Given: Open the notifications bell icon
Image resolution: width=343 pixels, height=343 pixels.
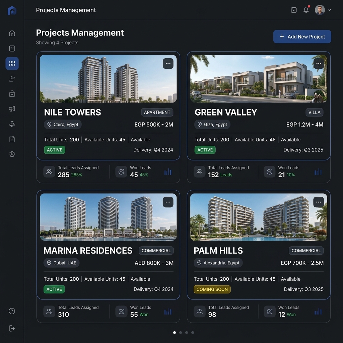Looking at the screenshot, I should pyautogui.click(x=306, y=10).
